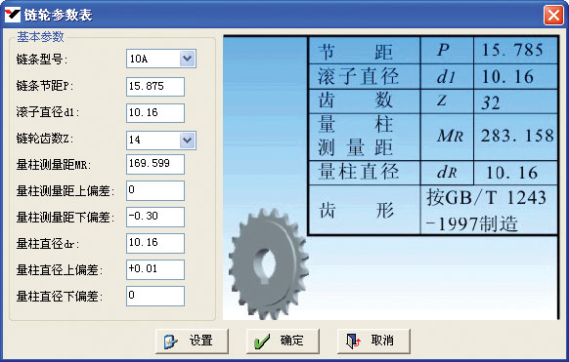Focus the 量柱测量距下偏差 field showing -0.30

coord(155,217)
